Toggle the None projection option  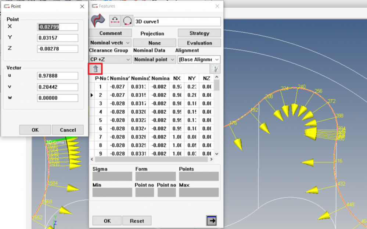(x=155, y=43)
